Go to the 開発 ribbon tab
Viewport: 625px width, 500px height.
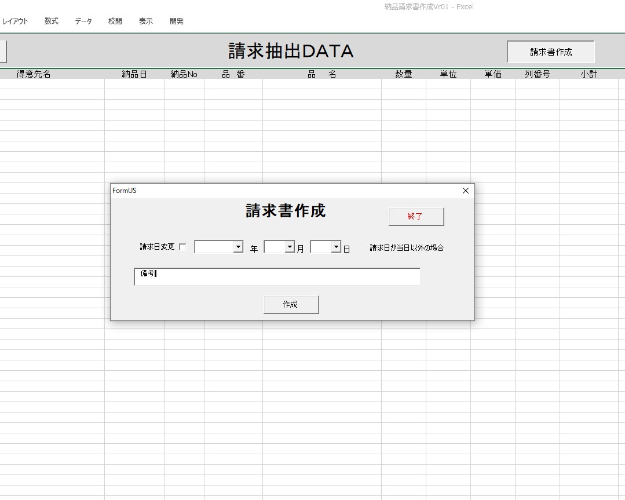177,21
